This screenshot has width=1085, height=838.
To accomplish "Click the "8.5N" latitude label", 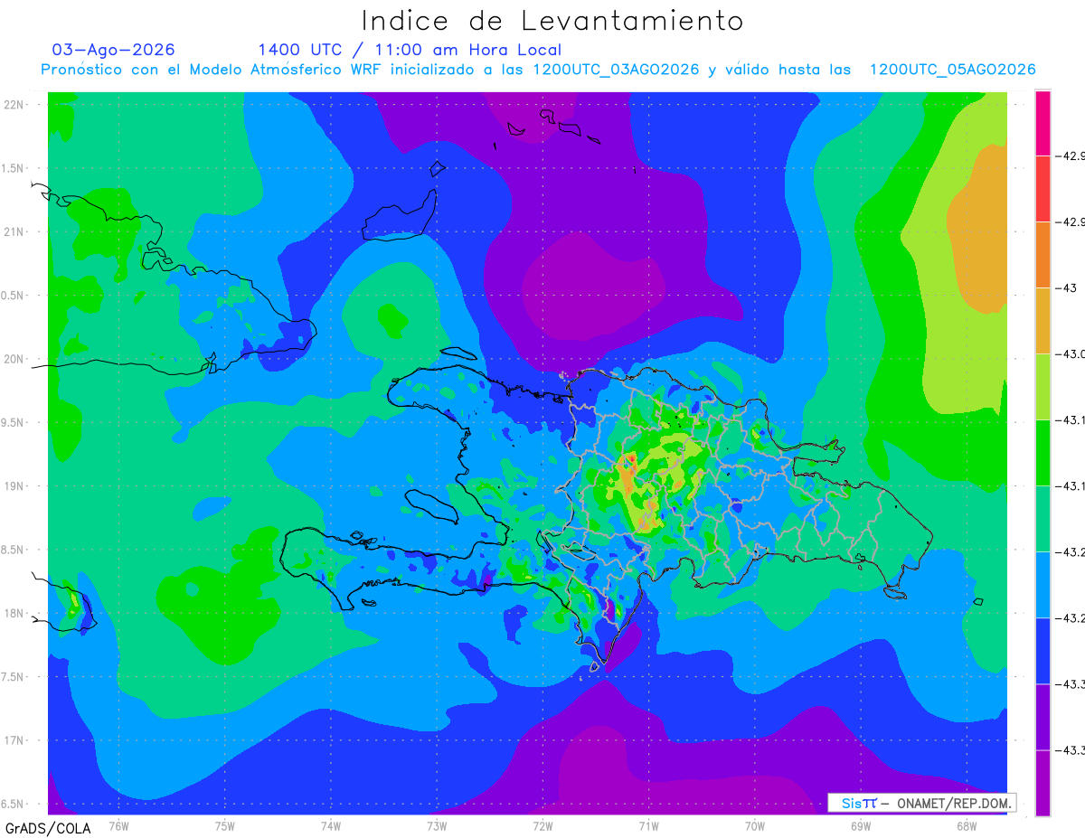I will click(14, 550).
